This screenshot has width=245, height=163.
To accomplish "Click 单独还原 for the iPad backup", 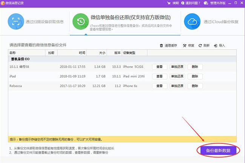I will tap(177, 76).
